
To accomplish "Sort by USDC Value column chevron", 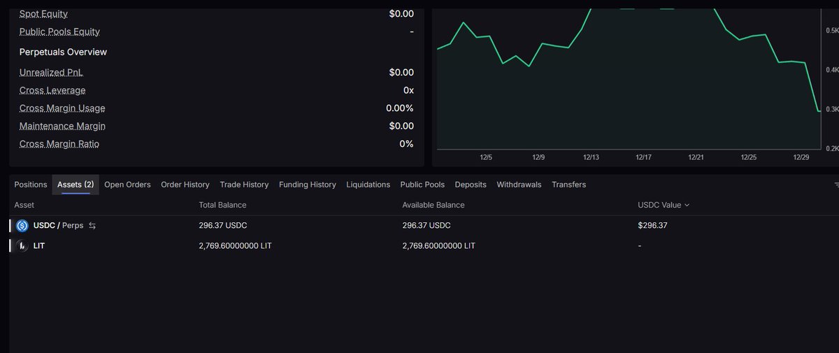I will (687, 205).
